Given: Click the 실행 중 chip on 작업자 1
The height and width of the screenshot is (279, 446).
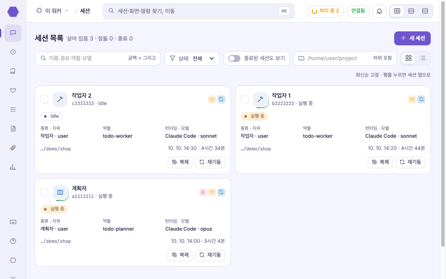Looking at the screenshot, I should [x=254, y=116].
